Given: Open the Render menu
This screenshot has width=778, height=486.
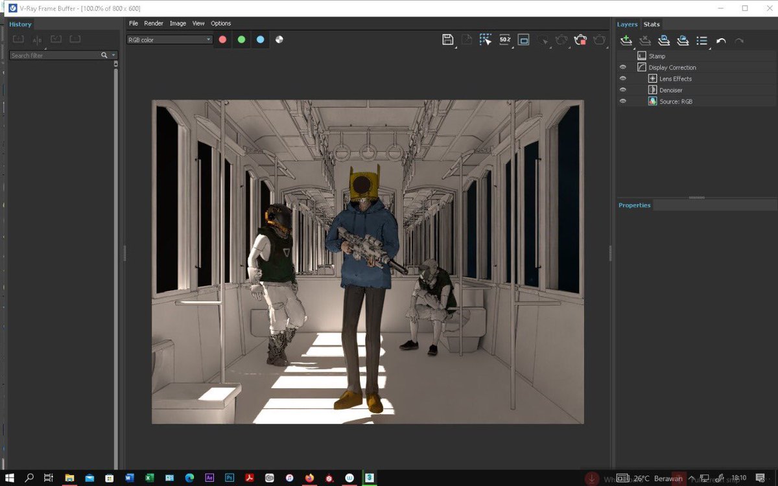Looking at the screenshot, I should click(x=154, y=23).
